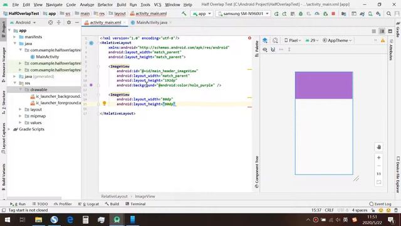Click the Zoom to Fit Screen icon
Screen dimensions: 401x226
pos(378,182)
